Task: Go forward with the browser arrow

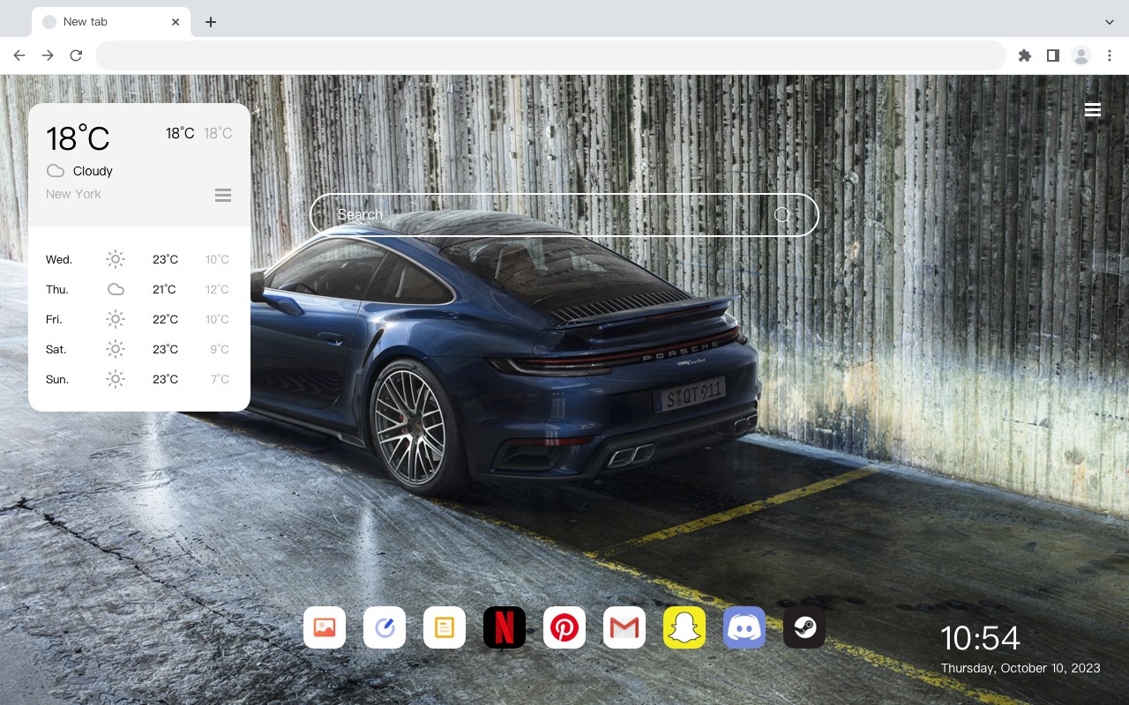Action: (48, 56)
